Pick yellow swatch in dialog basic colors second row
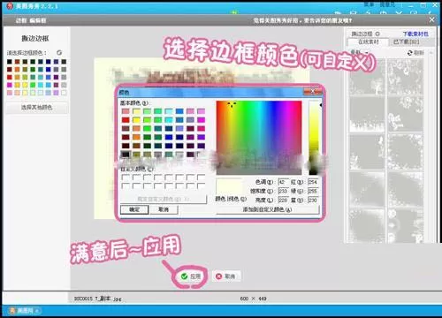442x318 pixels. pos(136,120)
